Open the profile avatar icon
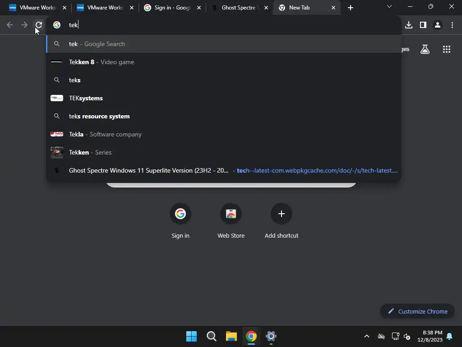 point(438,25)
